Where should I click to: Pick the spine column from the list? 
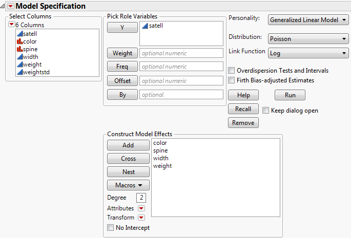point(30,49)
